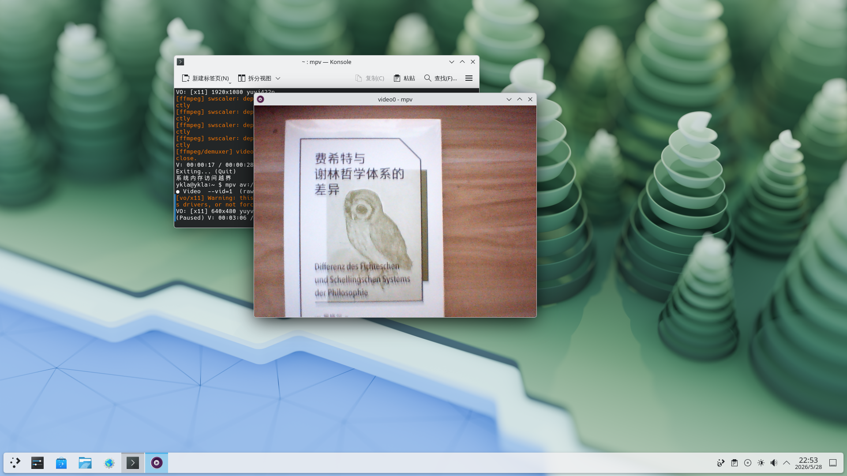Open a new tab in Konsole
847x476 pixels.
206,78
